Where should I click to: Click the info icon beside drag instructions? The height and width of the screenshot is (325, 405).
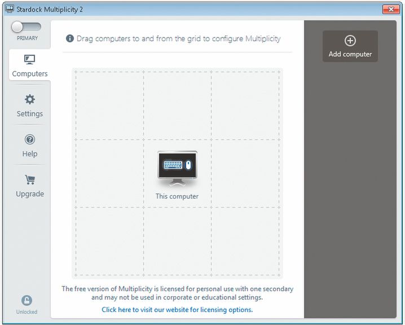[70, 38]
